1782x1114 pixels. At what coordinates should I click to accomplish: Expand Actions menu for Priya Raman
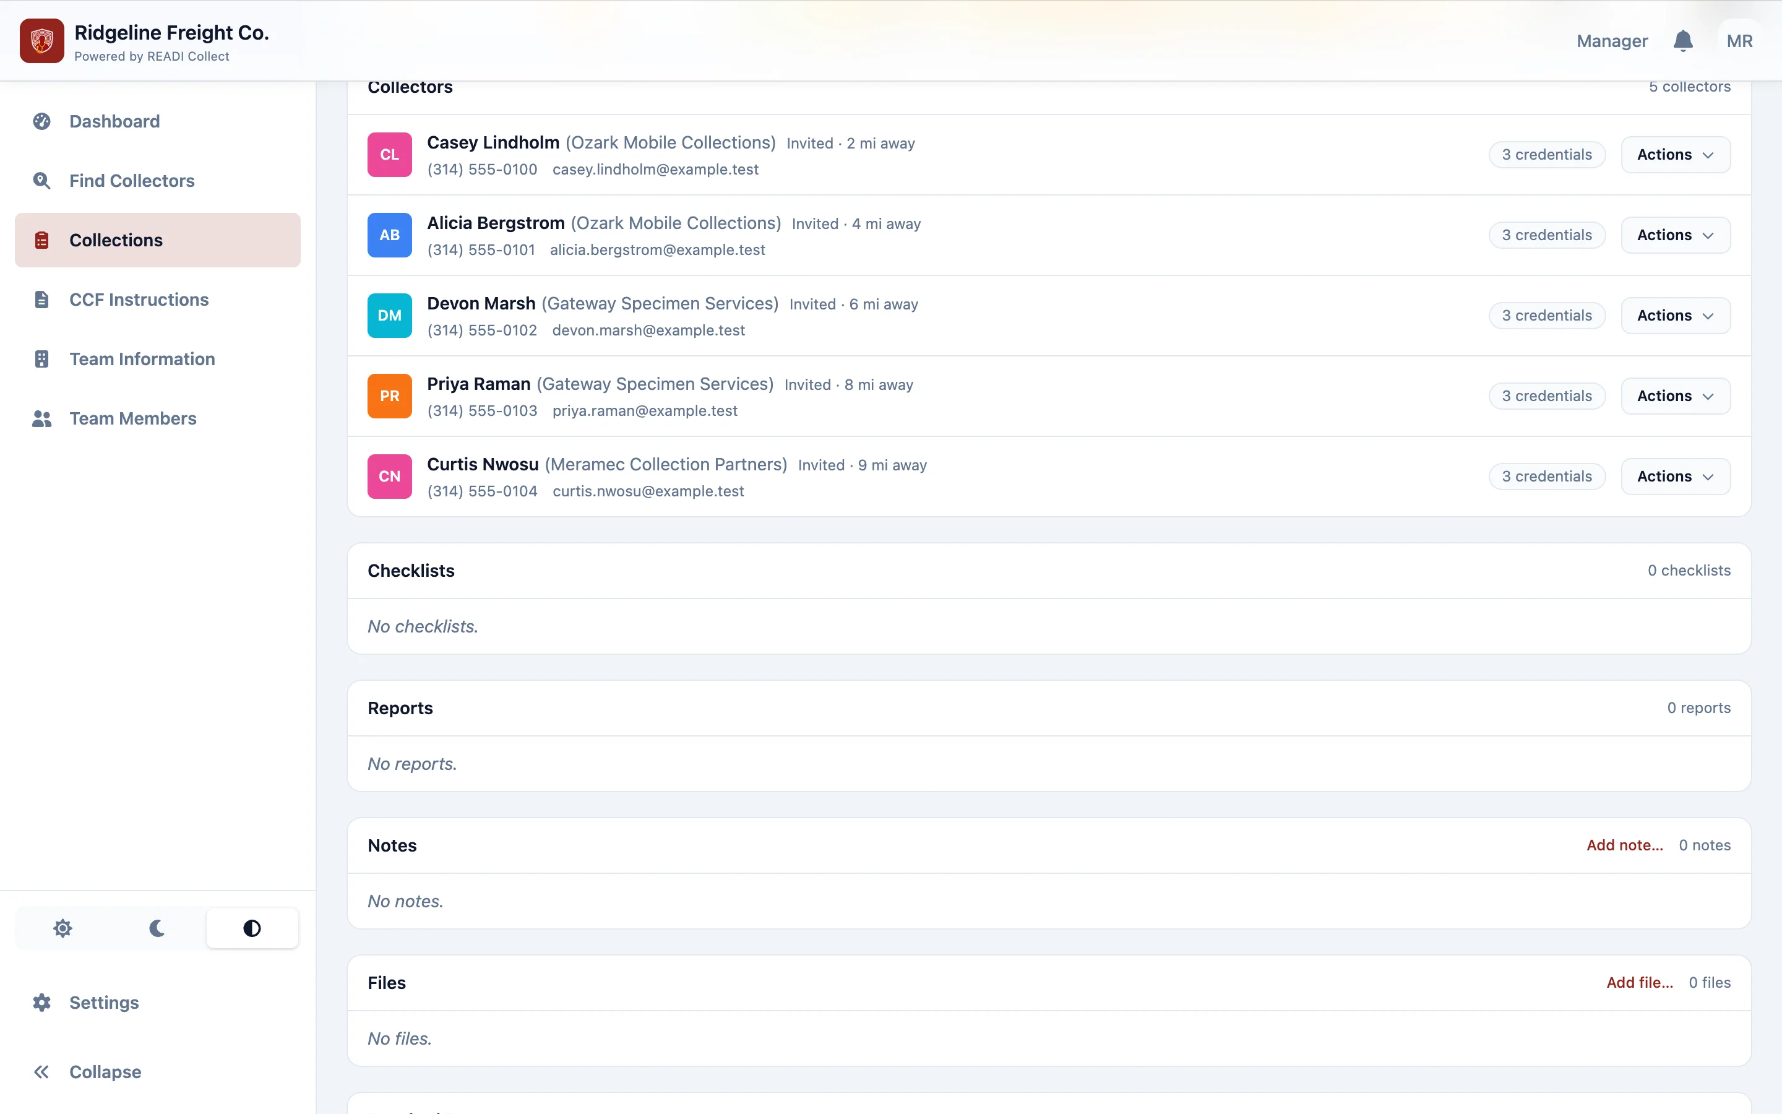tap(1675, 395)
